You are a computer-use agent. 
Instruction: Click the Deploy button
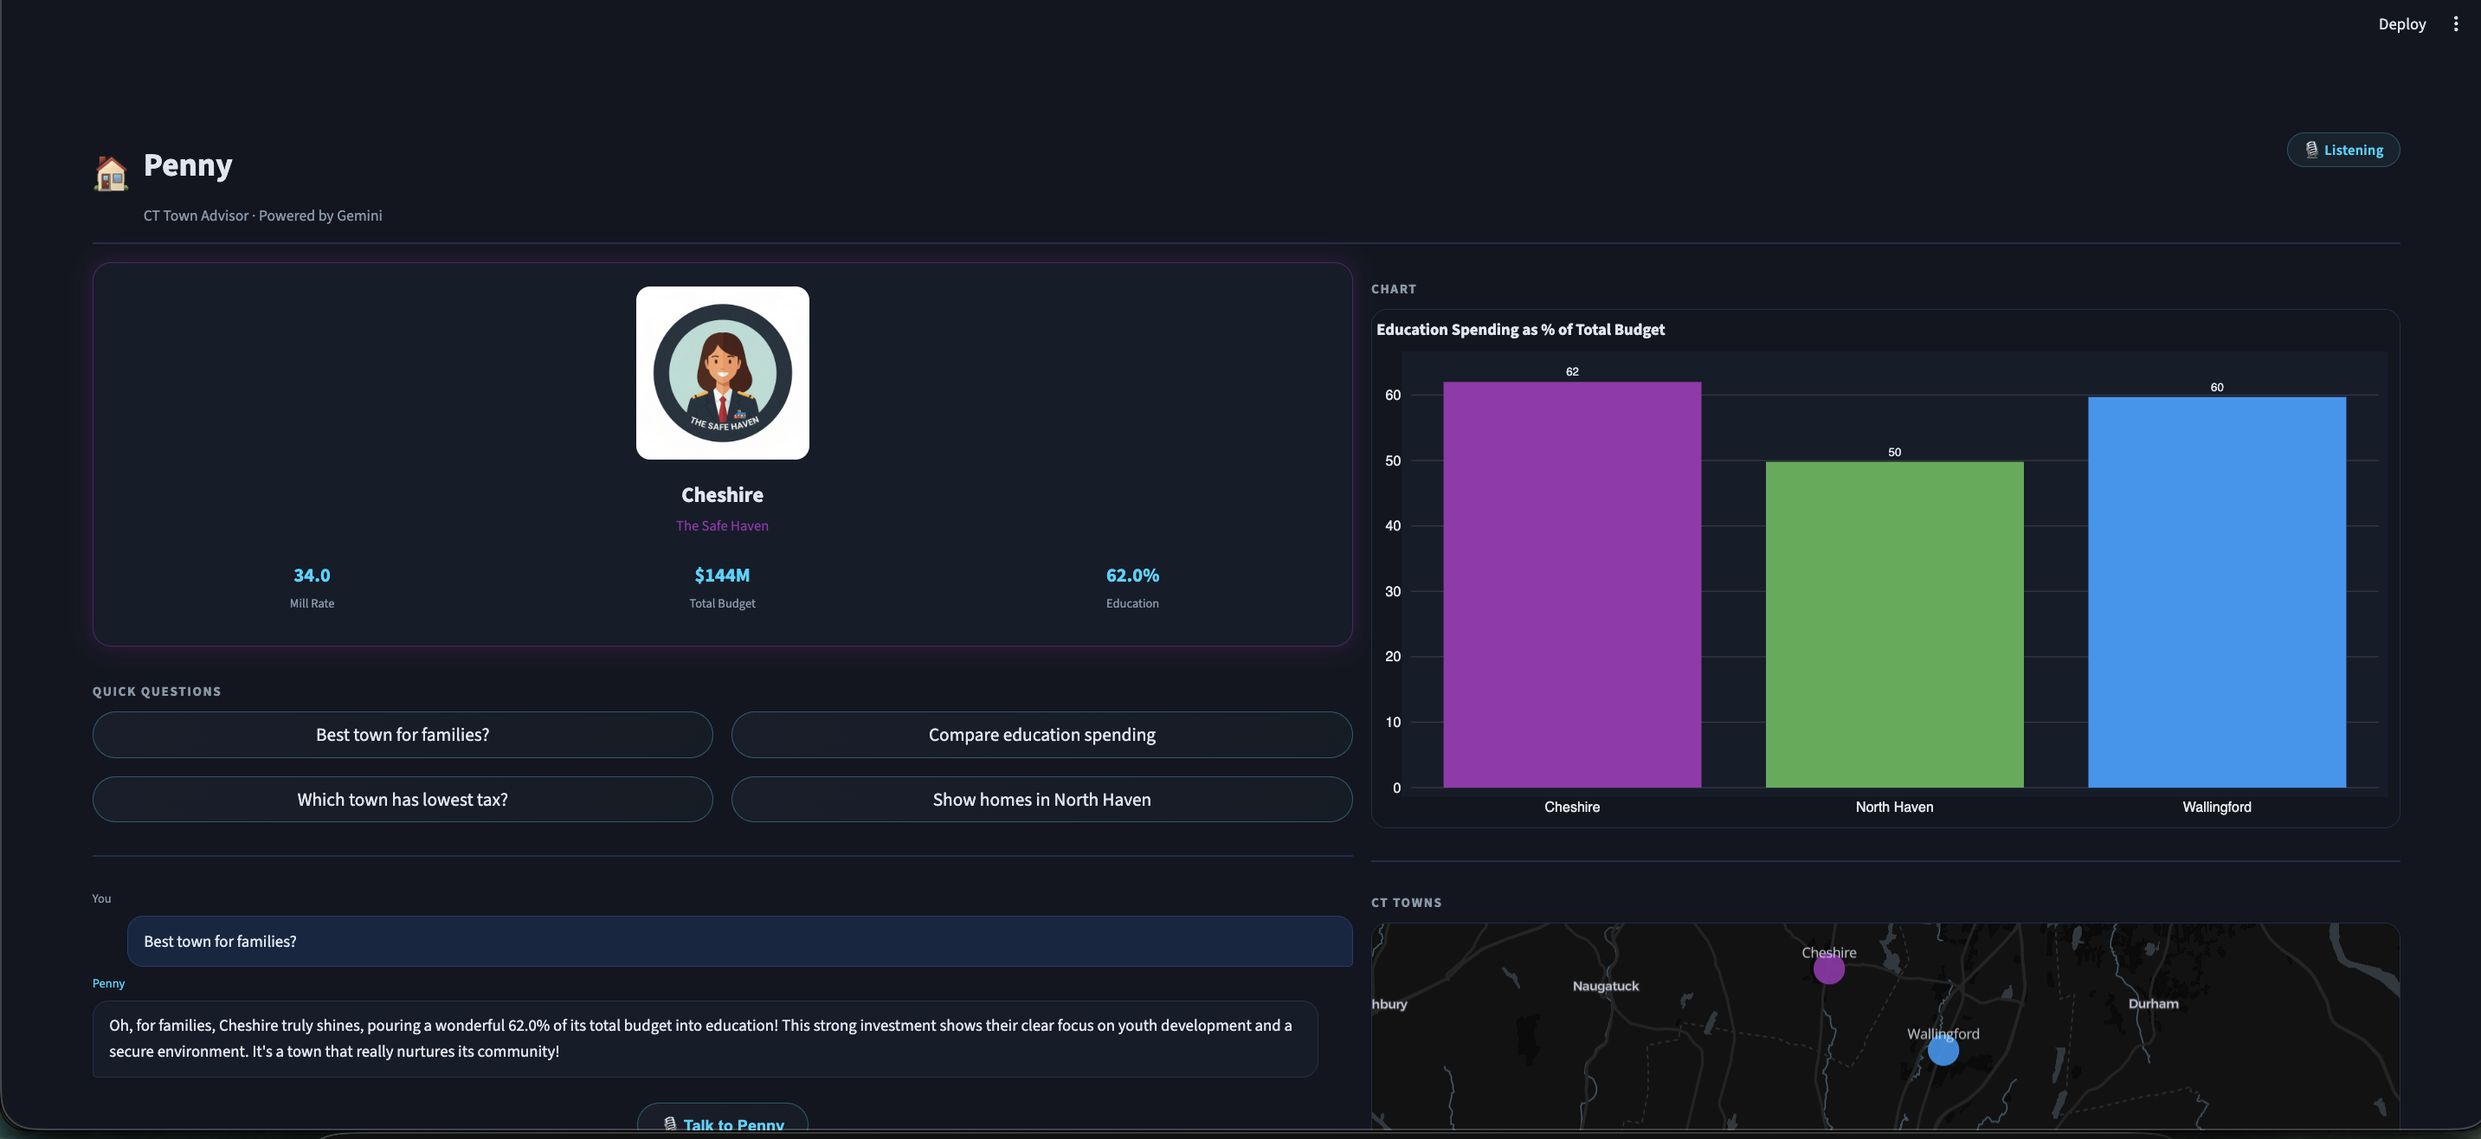(x=2401, y=24)
